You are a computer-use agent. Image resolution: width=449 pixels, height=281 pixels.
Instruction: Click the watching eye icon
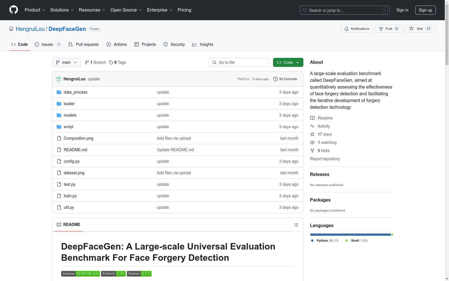coord(312,142)
